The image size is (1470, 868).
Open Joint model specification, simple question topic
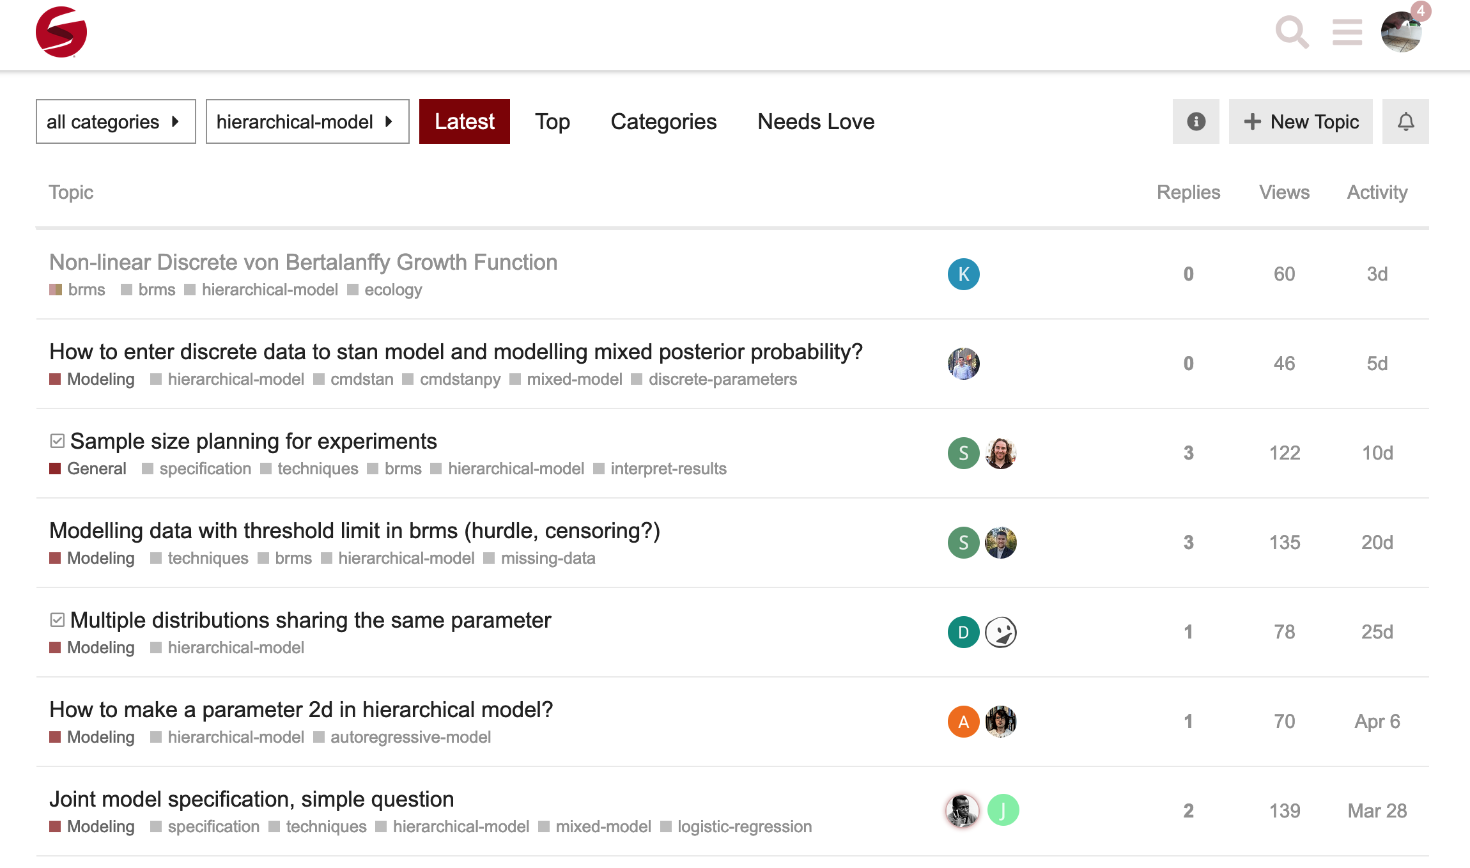tap(251, 799)
